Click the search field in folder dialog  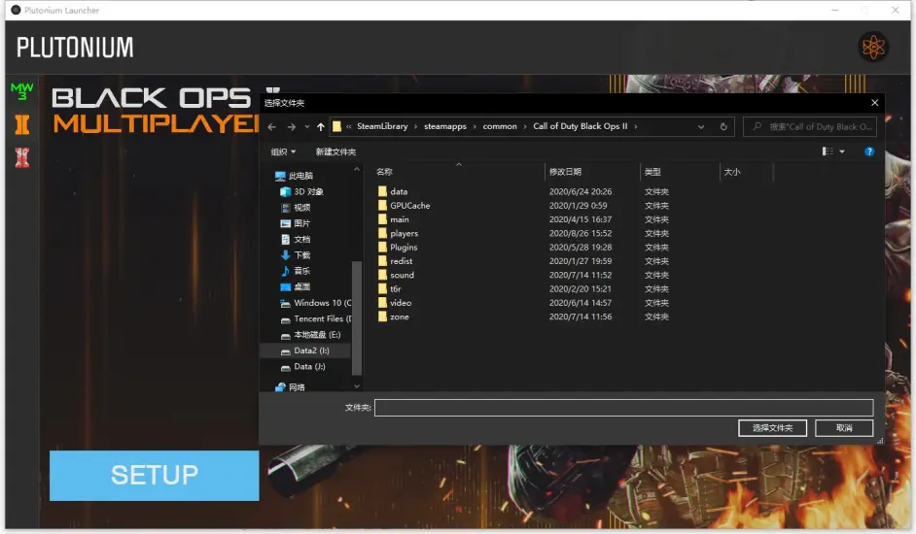tap(810, 126)
